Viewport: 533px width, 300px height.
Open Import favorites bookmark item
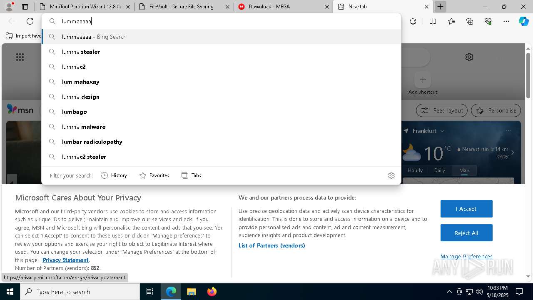coord(23,36)
